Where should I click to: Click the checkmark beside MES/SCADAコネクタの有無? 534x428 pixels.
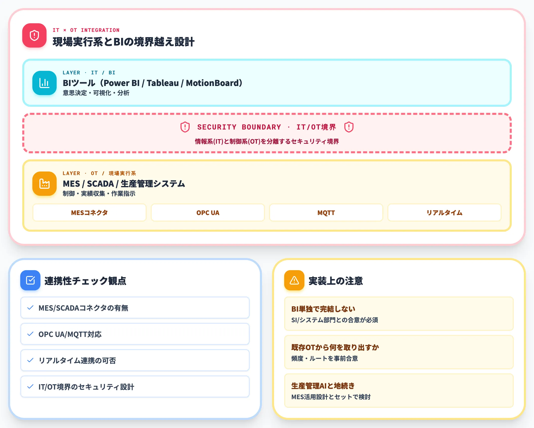[x=30, y=308]
